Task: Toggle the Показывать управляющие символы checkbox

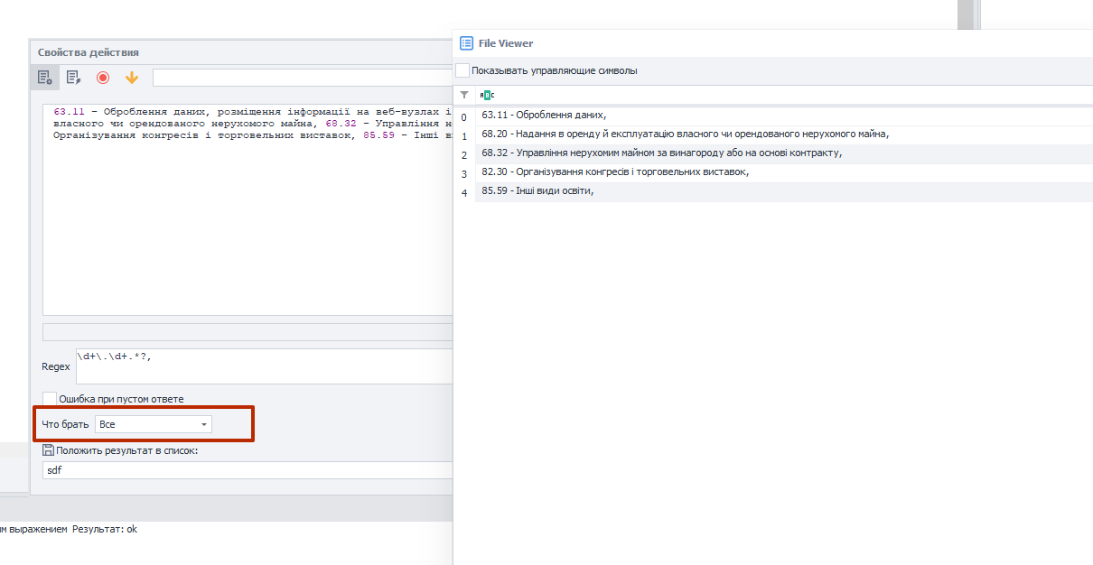Action: click(x=462, y=70)
